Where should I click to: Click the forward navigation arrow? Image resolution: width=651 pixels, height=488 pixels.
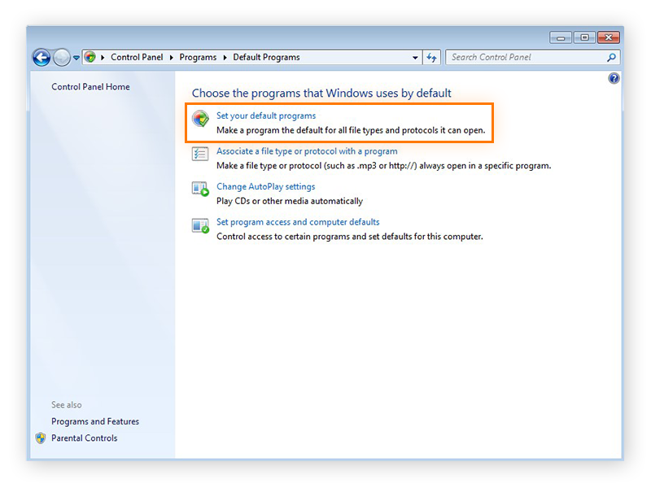62,58
